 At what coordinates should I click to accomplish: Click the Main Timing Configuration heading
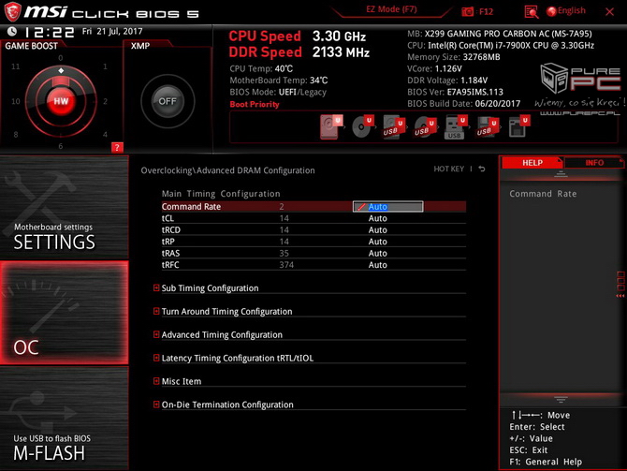(221, 194)
